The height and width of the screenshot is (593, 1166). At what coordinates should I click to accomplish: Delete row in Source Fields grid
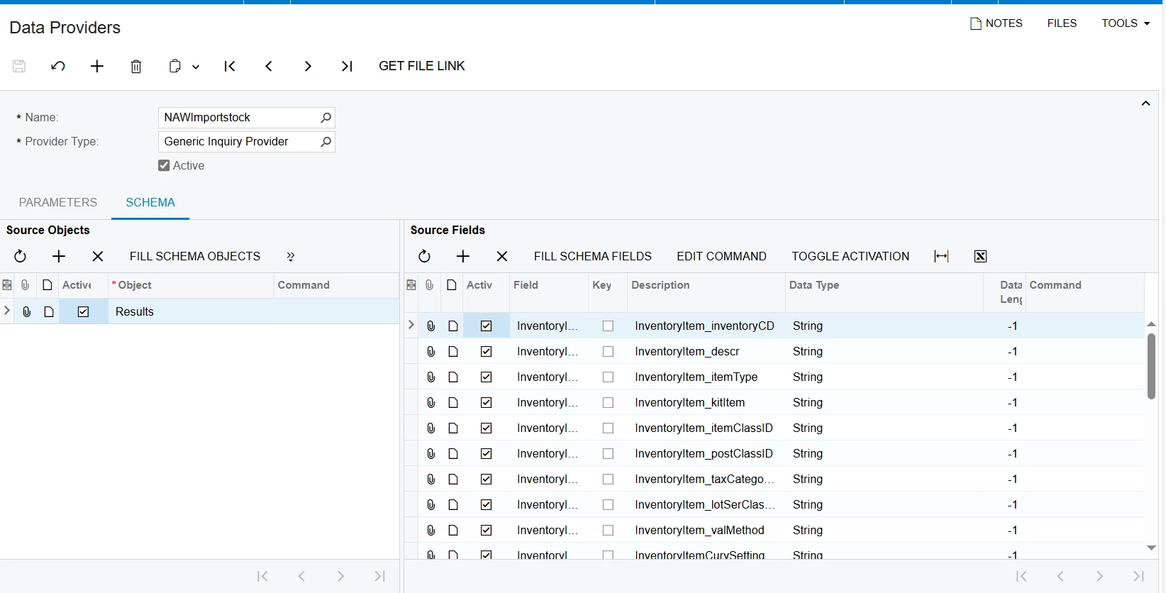tap(502, 256)
